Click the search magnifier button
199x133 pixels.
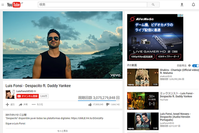pyautogui.click(x=153, y=5)
